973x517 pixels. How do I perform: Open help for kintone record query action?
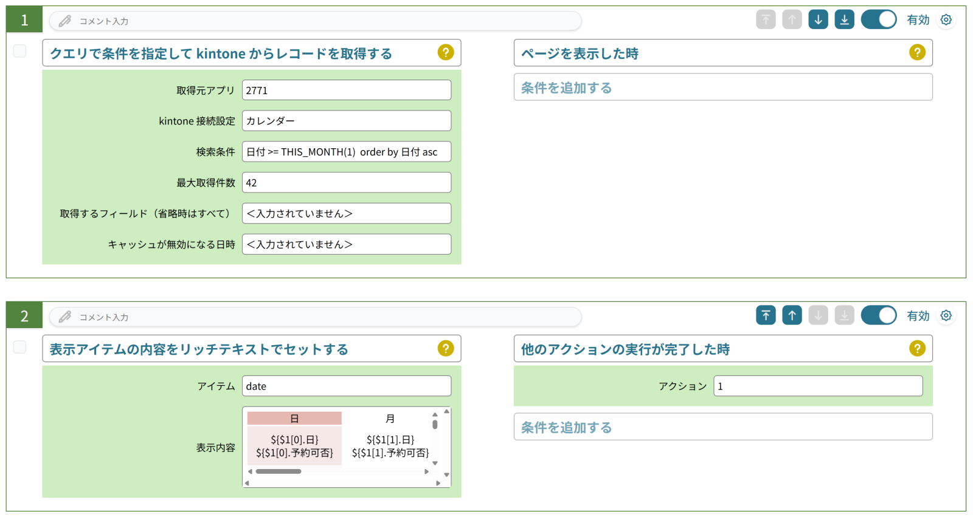click(x=446, y=53)
